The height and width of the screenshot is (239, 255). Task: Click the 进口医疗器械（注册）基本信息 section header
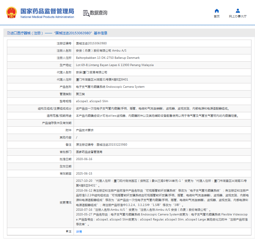click(58, 33)
